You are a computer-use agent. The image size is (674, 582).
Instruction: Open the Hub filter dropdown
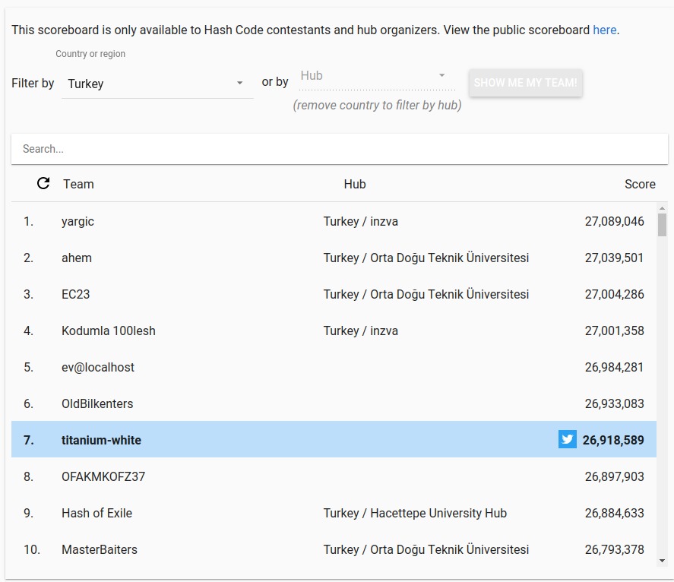[377, 76]
